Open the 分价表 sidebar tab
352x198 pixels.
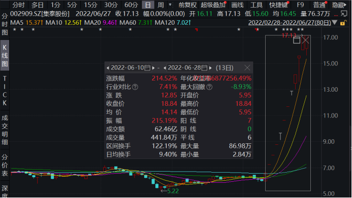pos(5,165)
